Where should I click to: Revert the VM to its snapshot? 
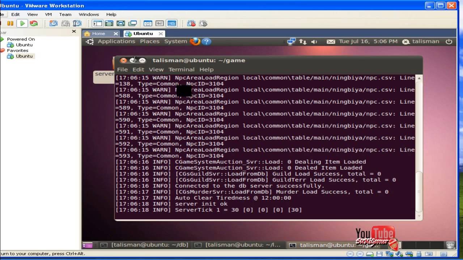(x=65, y=23)
